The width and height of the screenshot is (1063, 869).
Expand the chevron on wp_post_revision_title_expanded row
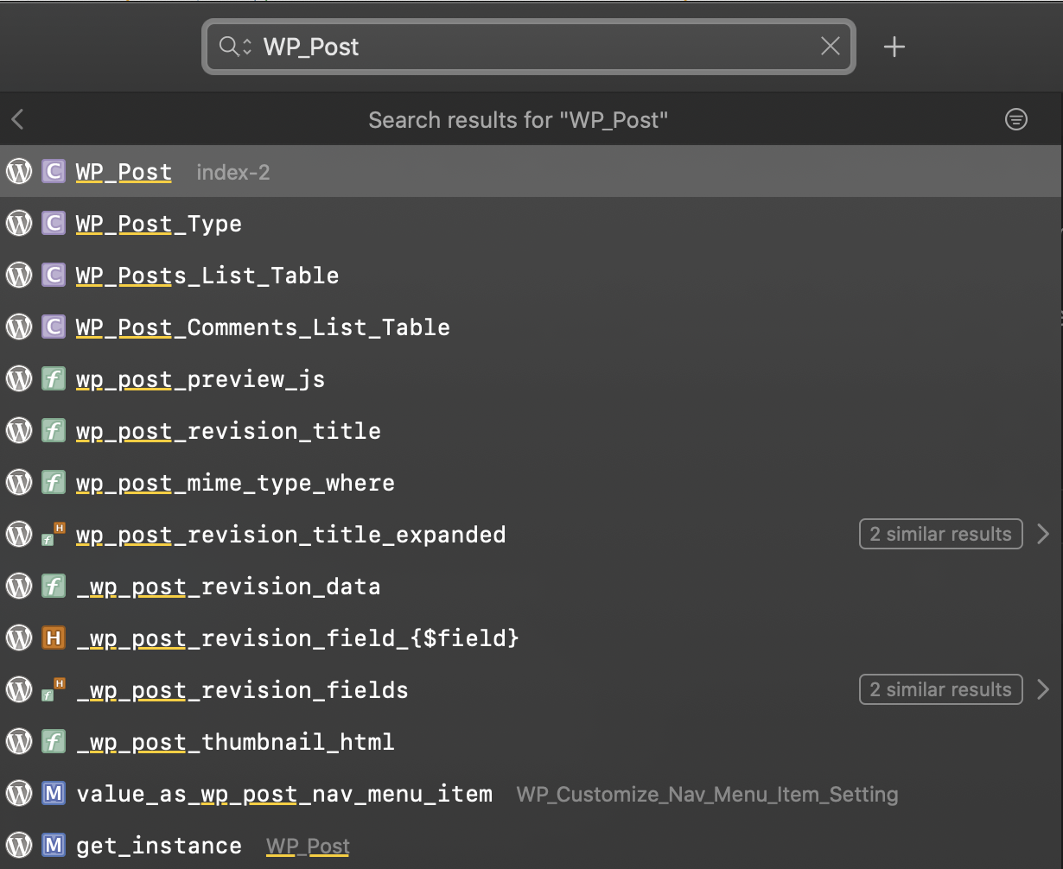(x=1043, y=534)
